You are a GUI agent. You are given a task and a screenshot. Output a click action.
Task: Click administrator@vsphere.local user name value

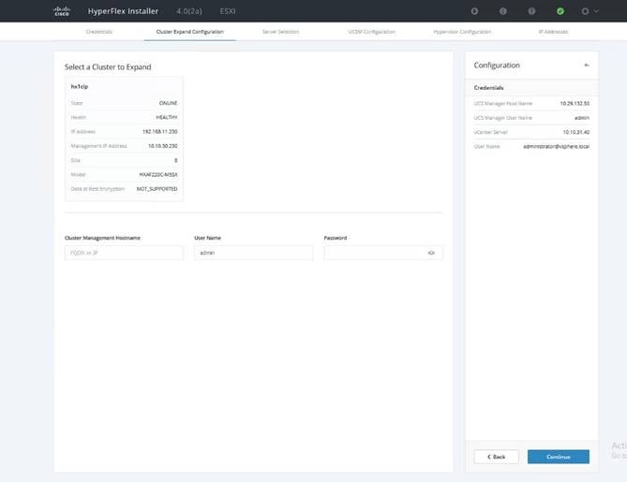(x=556, y=147)
